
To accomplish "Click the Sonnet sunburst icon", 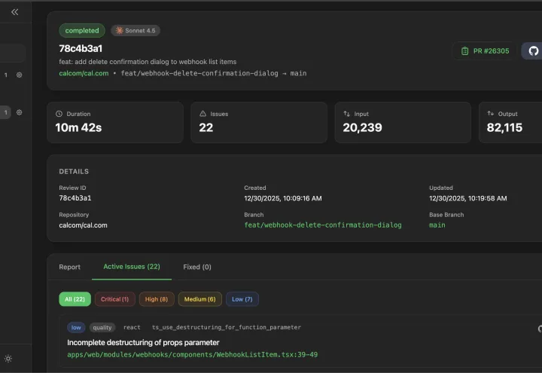I will (x=119, y=30).
